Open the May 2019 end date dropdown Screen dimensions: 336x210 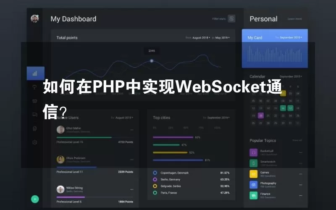pyautogui.click(x=223, y=38)
